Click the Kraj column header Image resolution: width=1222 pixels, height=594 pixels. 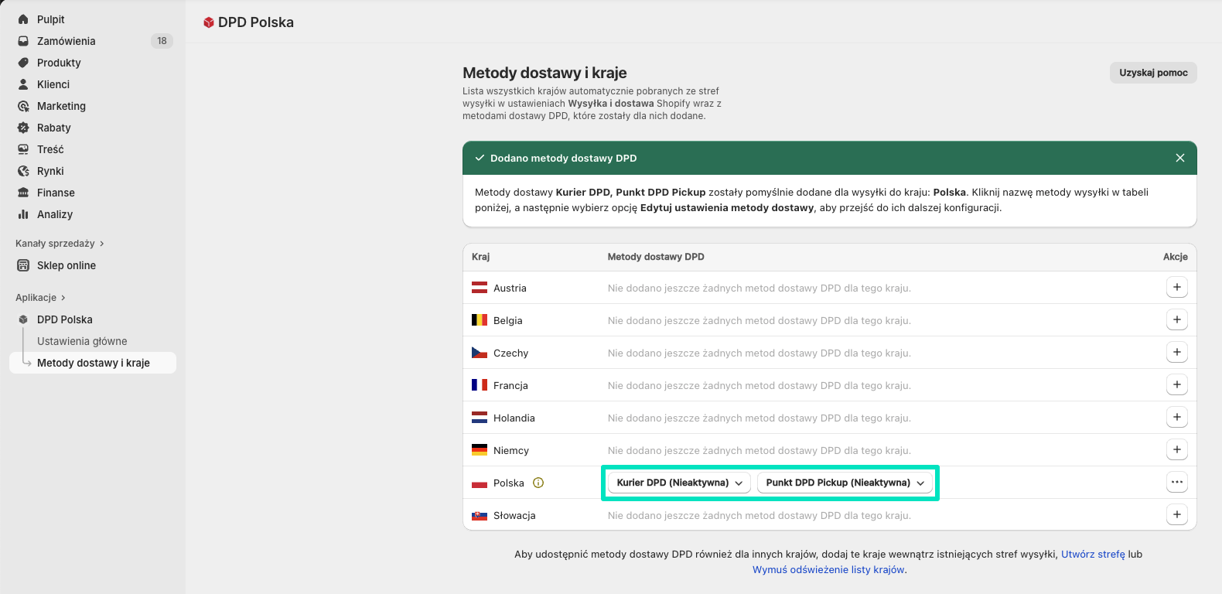click(480, 257)
